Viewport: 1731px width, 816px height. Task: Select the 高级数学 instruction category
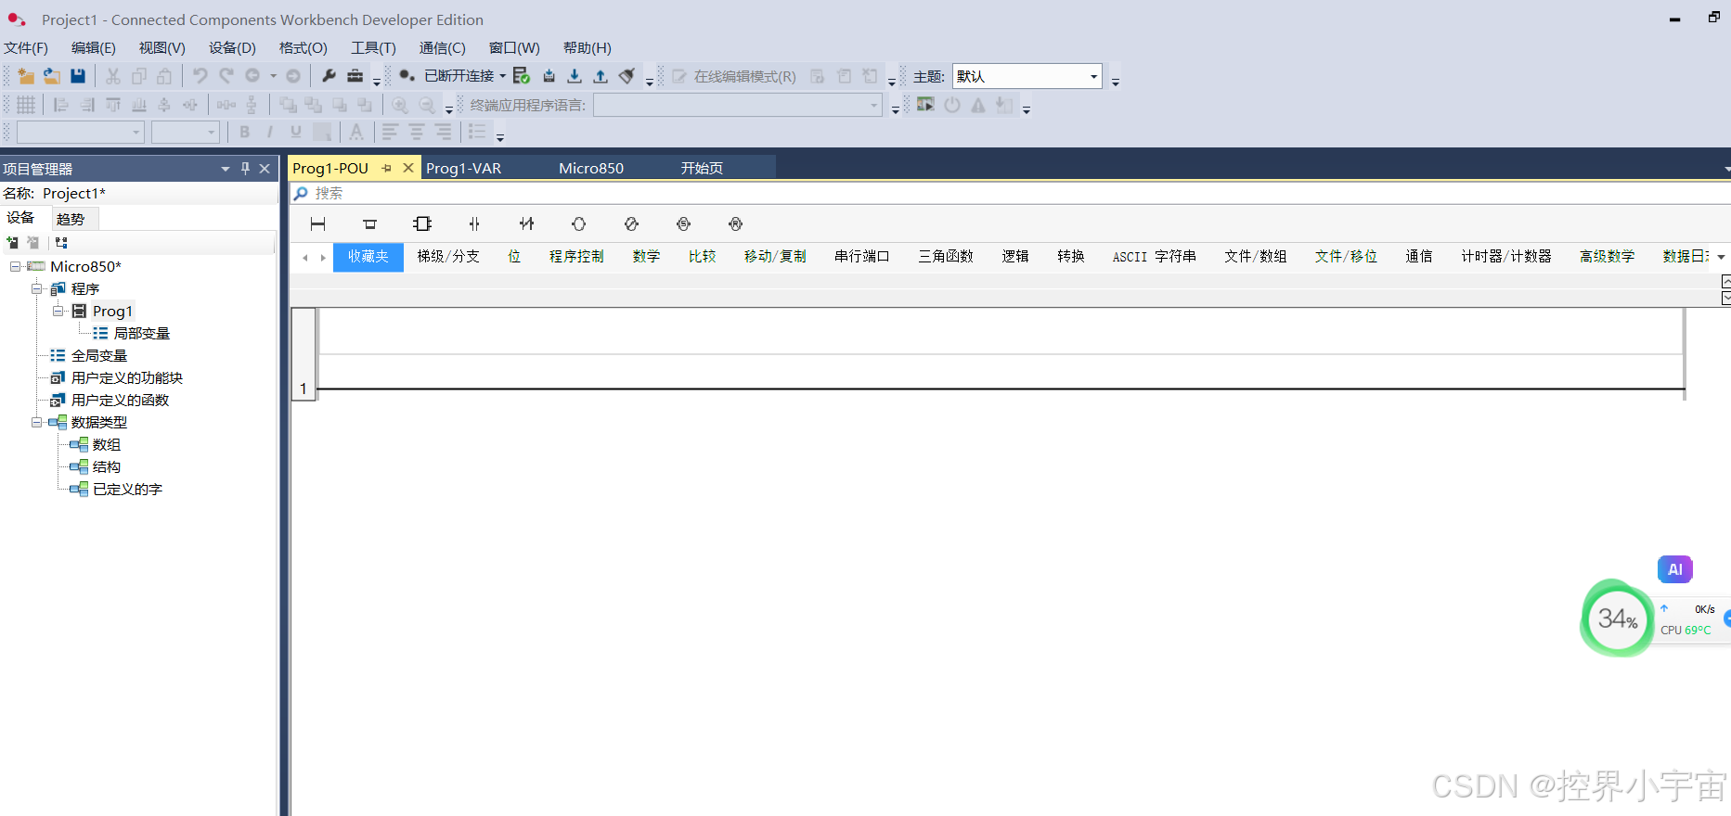(1607, 257)
